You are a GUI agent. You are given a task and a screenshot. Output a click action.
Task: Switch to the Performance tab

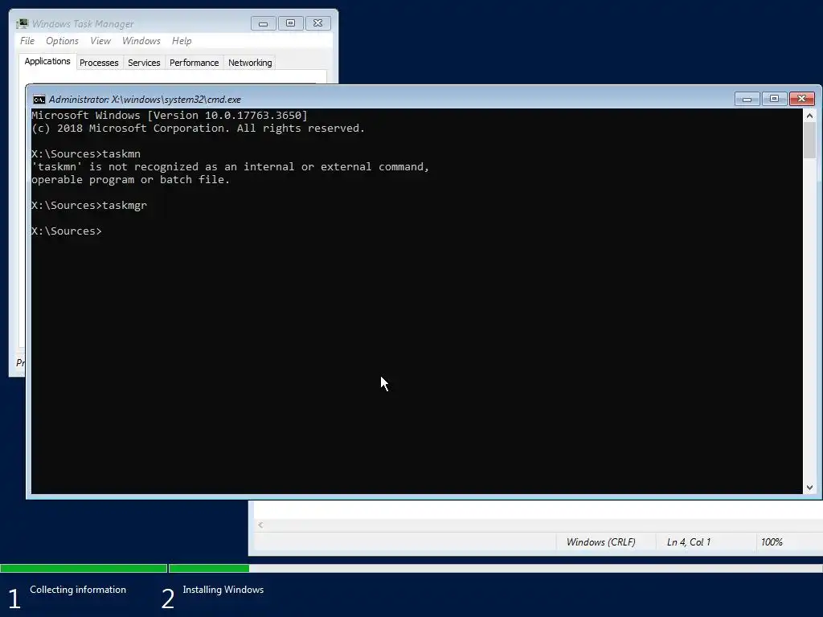(194, 63)
